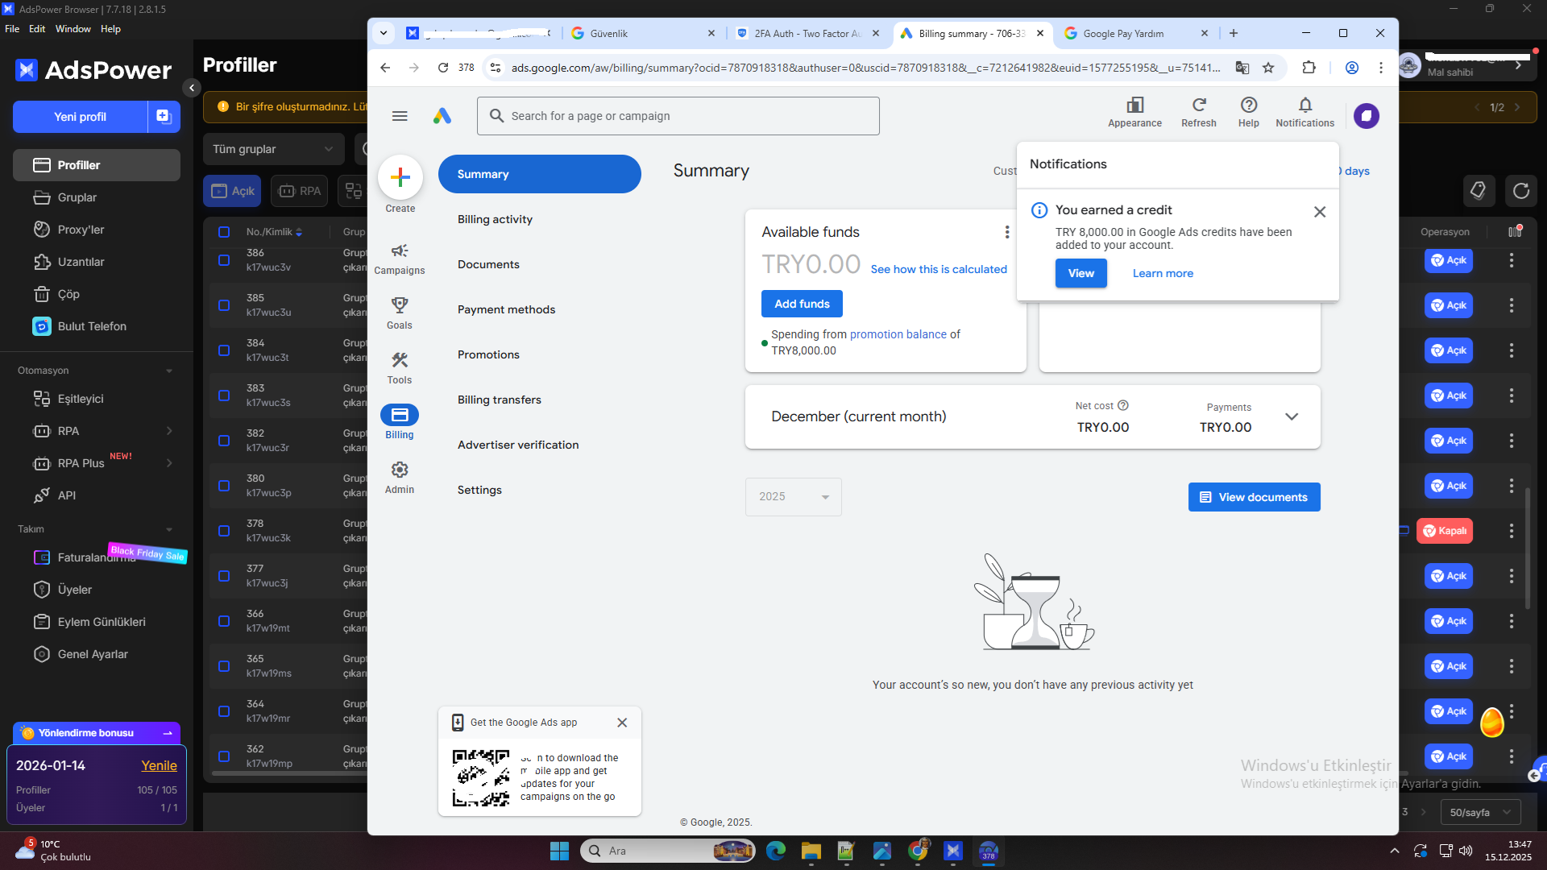
Task: Select the checkbox for profile 383
Action: [x=224, y=396]
